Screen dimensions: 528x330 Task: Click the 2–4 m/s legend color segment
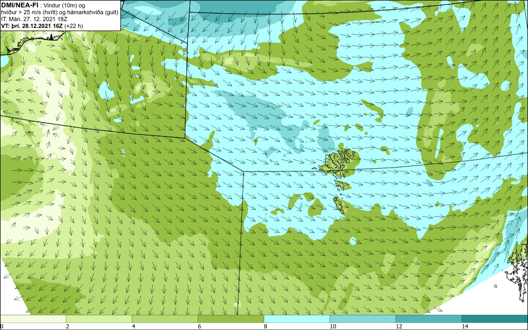[x=99, y=319]
